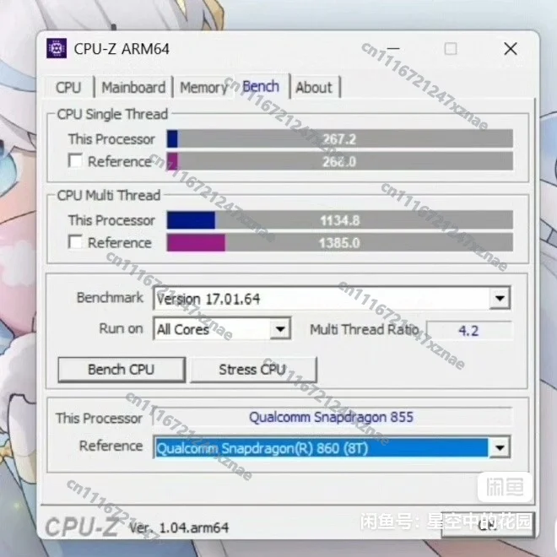Viewport: 557px width, 557px height.
Task: Click the Bench CPU button
Action: (x=122, y=370)
